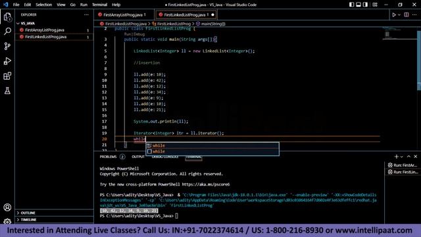
Task: Open the run options dropdown arrow beside play
Action: point(399,14)
